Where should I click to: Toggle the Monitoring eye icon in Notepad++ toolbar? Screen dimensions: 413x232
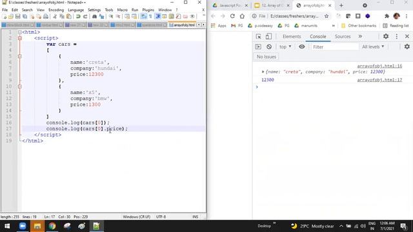tap(192, 17)
